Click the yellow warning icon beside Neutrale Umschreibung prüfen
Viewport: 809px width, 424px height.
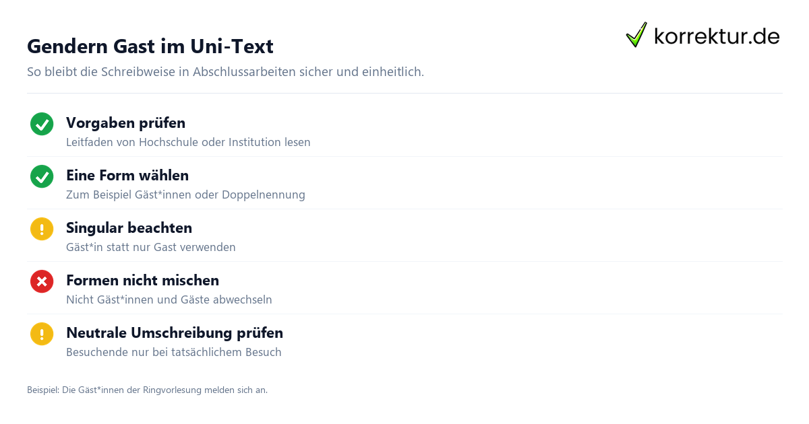pyautogui.click(x=42, y=334)
